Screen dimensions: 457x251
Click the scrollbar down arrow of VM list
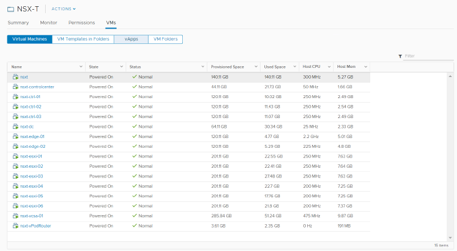tap(450, 238)
